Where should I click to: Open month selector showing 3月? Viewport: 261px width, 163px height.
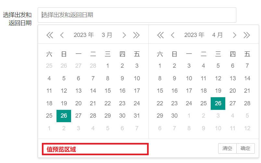[x=107, y=35]
